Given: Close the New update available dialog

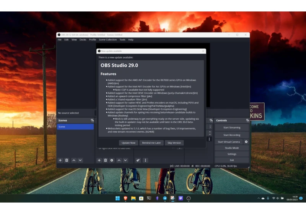Looking at the screenshot, I should [203, 51].
